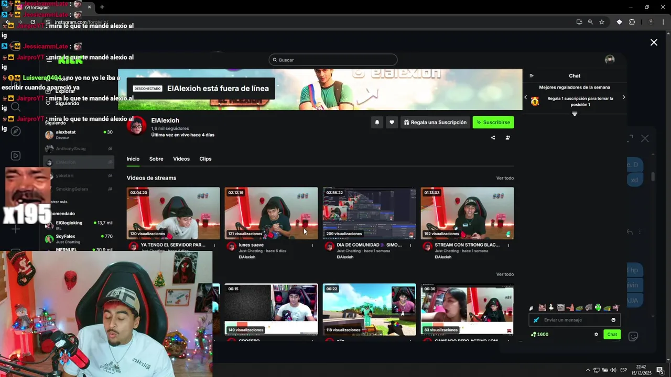Click the Instagram search icon in left sidebar

16,107
